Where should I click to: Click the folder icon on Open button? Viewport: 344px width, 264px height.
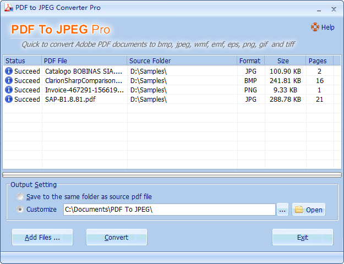point(299,210)
